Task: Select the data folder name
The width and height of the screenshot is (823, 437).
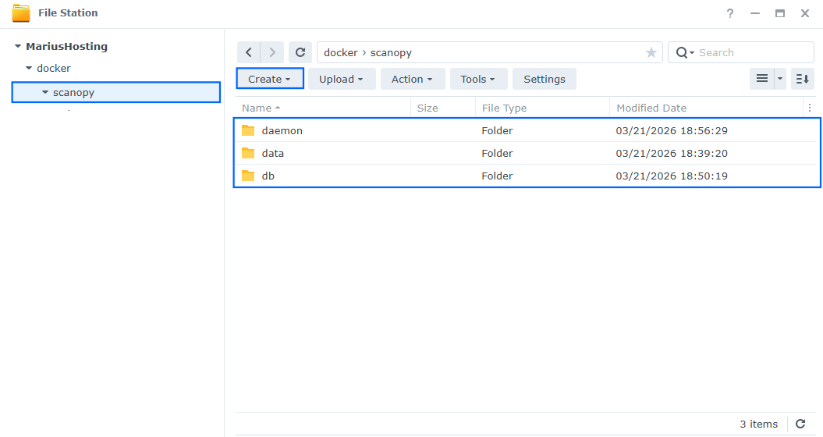Action: pos(273,153)
